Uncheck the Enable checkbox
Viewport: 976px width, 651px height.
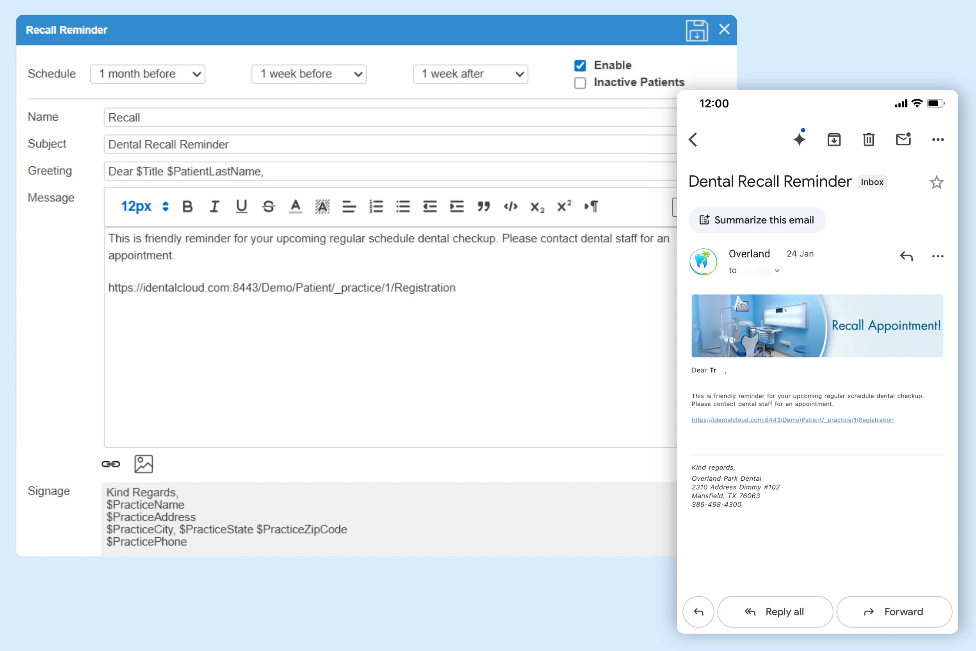tap(580, 66)
